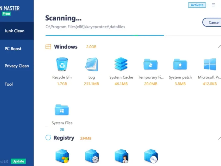This screenshot has height=166, width=221.
Task: Cancel the running scan
Action: 212,22
